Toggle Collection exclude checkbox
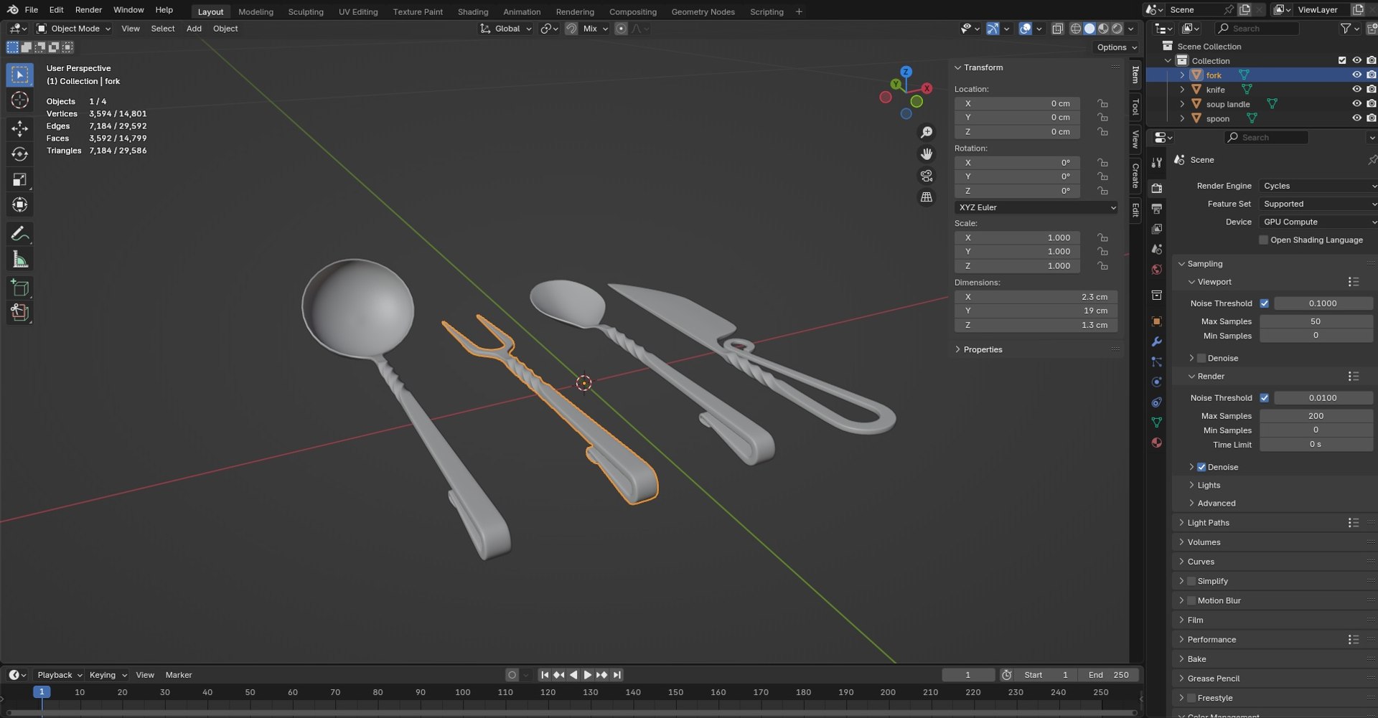1378x718 pixels. coord(1342,60)
